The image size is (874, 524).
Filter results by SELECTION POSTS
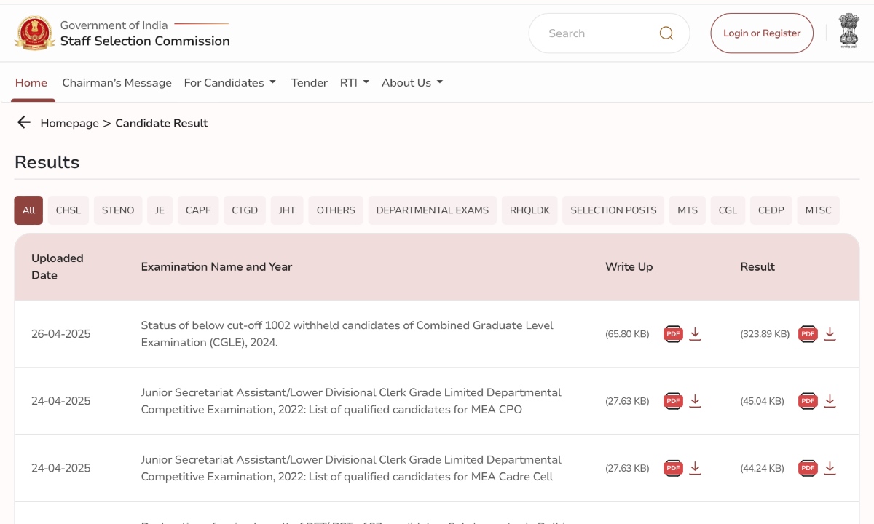(x=613, y=210)
